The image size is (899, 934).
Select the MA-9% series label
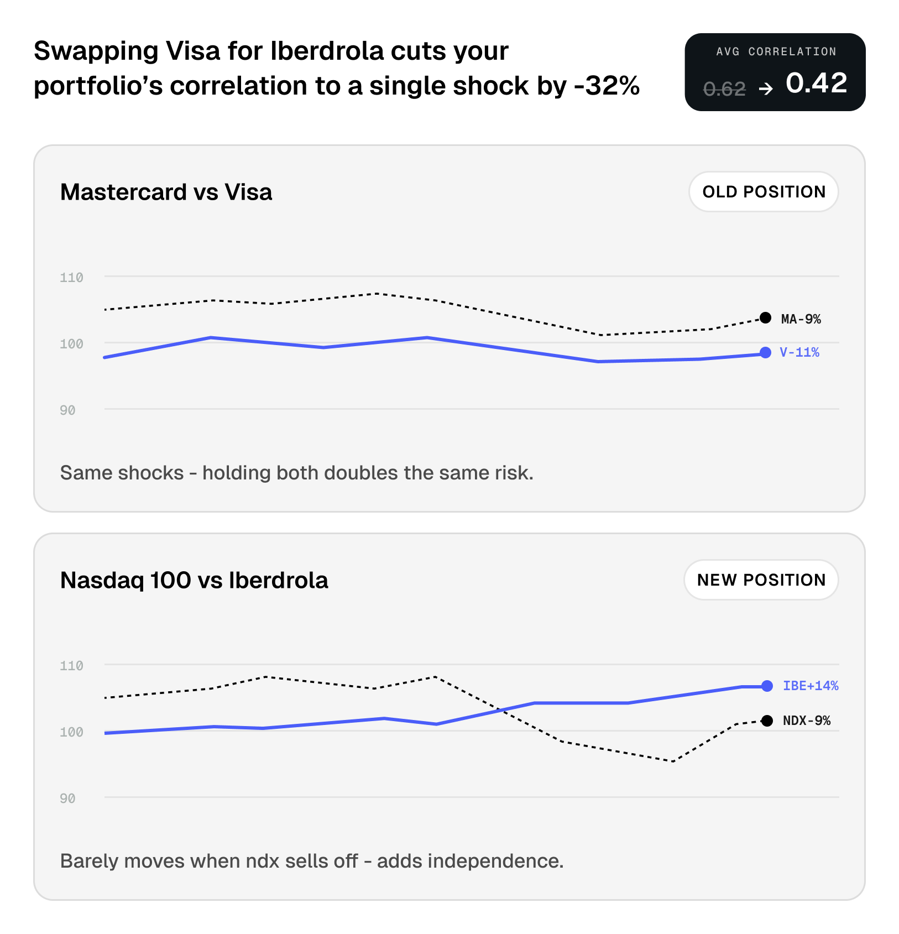pos(801,319)
